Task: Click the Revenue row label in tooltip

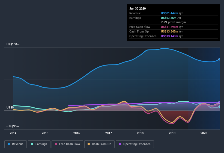Action: (x=135, y=13)
